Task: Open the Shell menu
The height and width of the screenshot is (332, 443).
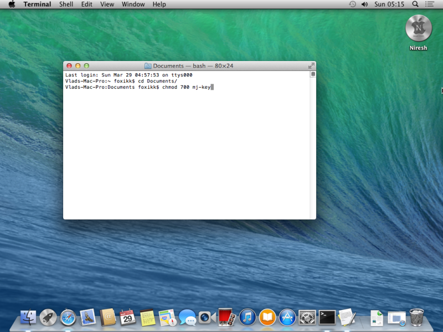Action: (x=66, y=4)
